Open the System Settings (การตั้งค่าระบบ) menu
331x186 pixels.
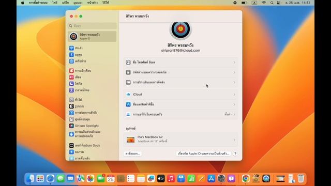point(38,3)
